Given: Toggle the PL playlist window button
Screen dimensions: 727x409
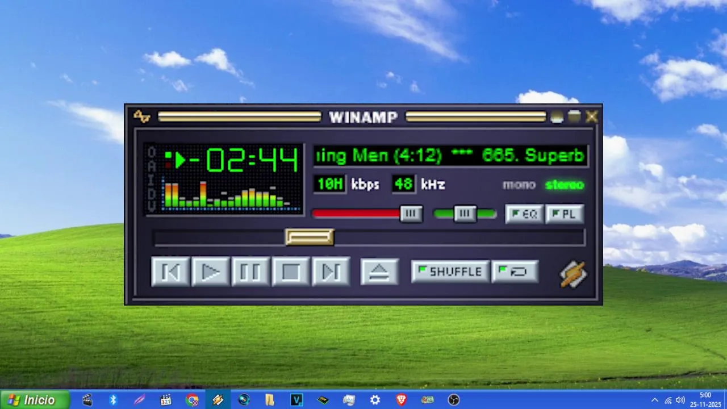Looking at the screenshot, I should tap(565, 214).
